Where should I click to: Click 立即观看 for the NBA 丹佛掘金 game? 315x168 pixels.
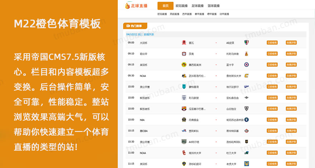click(x=272, y=120)
